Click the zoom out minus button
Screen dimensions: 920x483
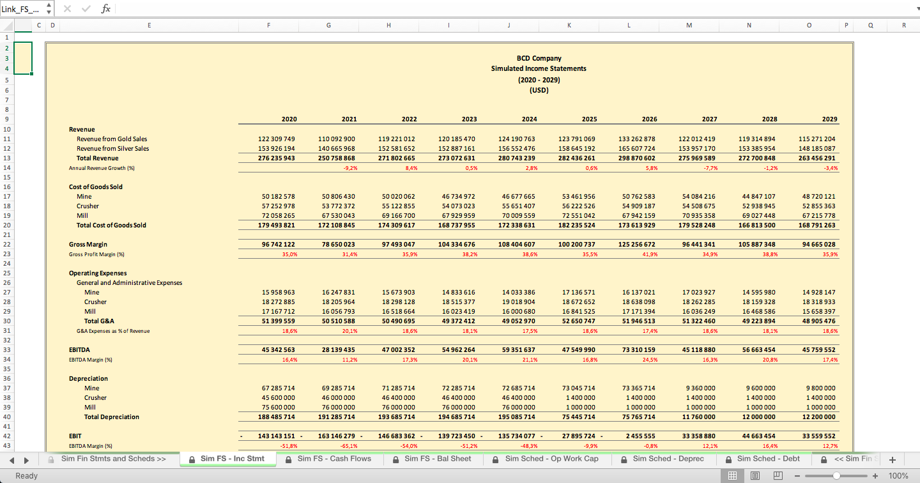coord(797,476)
